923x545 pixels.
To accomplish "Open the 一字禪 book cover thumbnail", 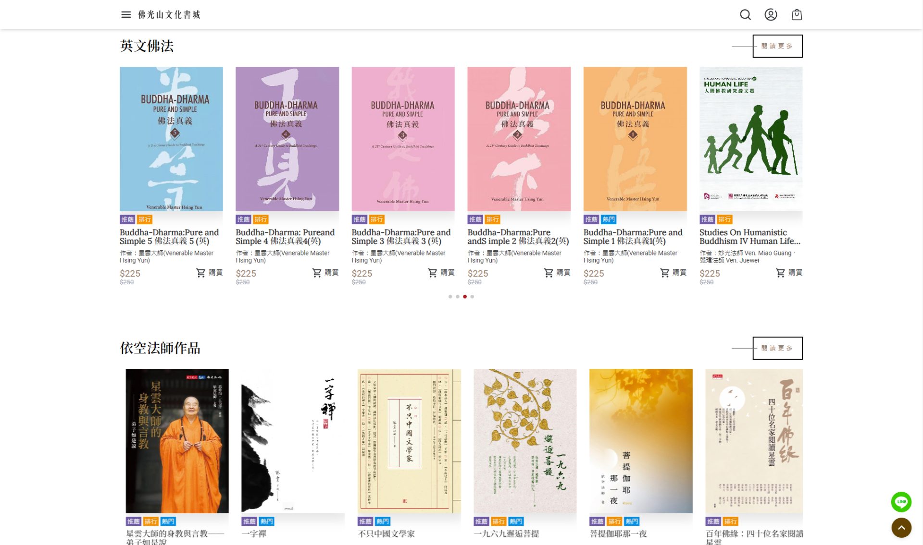I will pyautogui.click(x=293, y=441).
